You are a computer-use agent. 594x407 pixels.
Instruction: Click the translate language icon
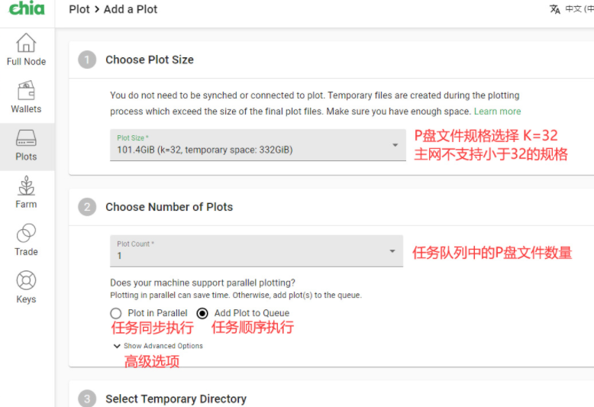[x=555, y=9]
